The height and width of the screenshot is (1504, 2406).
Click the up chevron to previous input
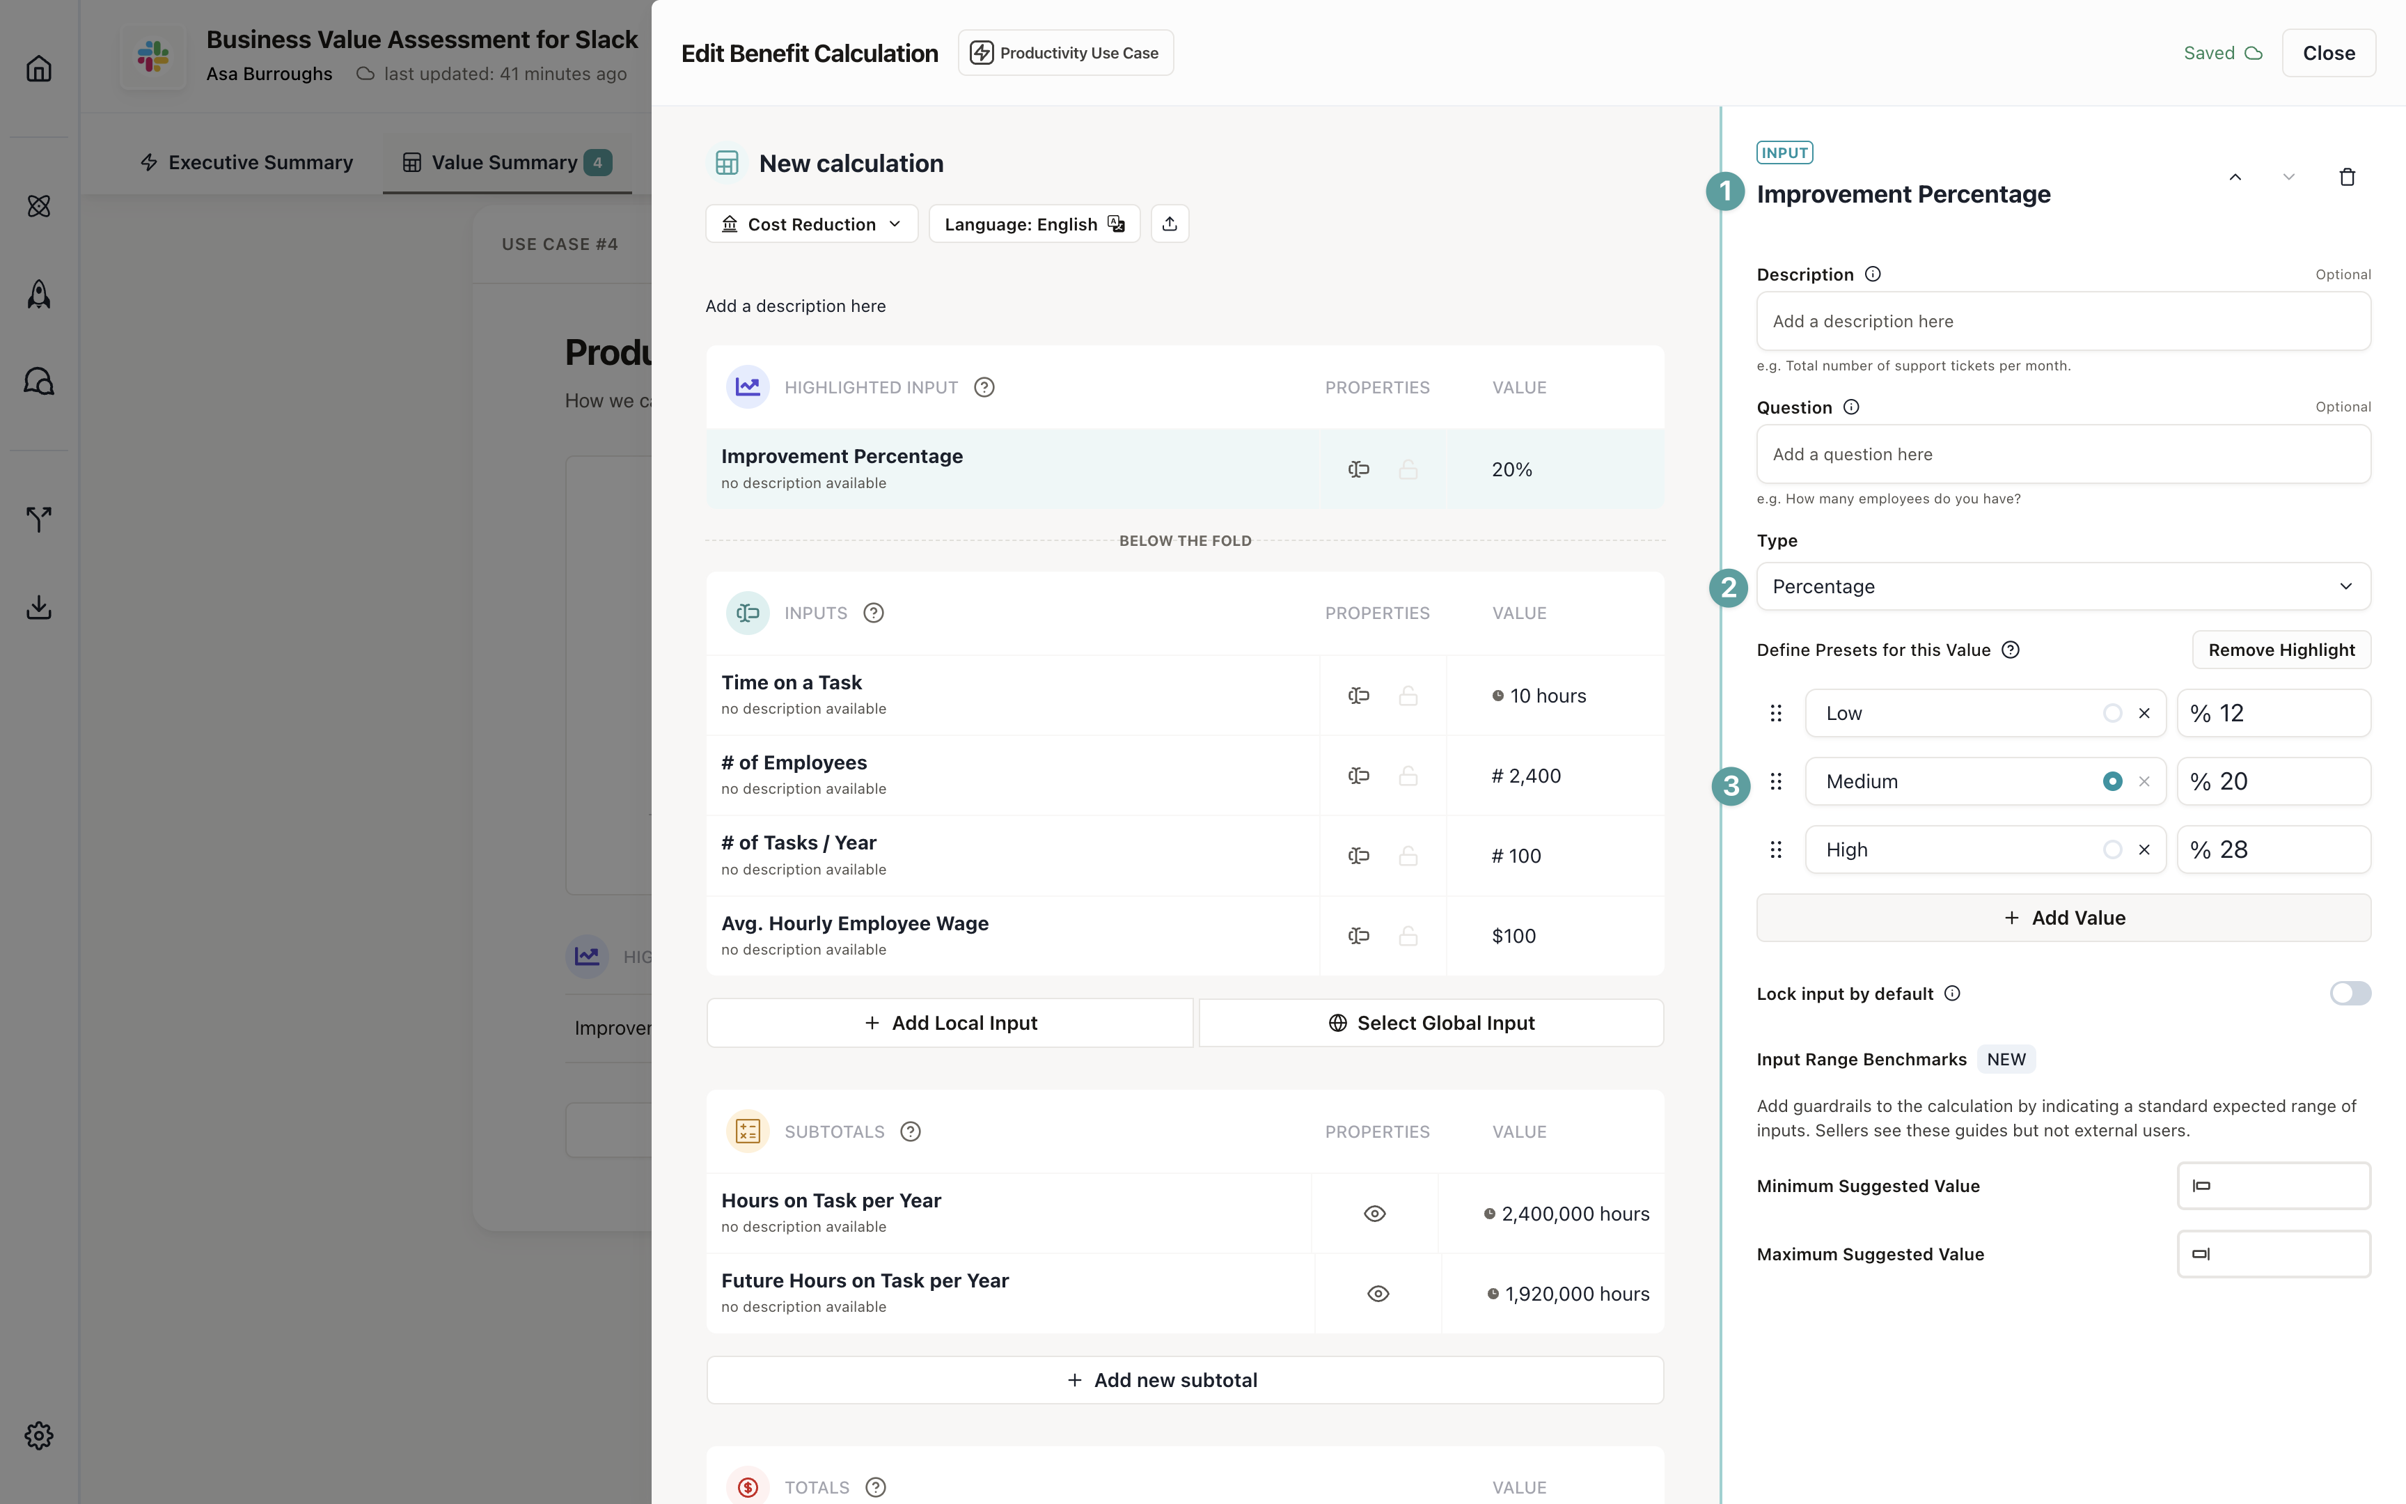(x=2235, y=177)
